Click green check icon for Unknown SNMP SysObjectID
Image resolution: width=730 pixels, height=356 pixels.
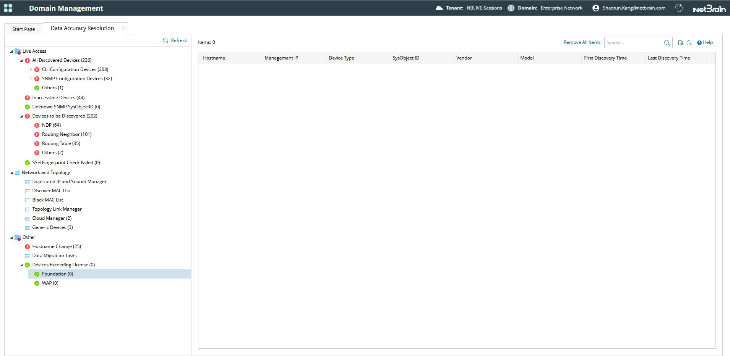(x=27, y=107)
